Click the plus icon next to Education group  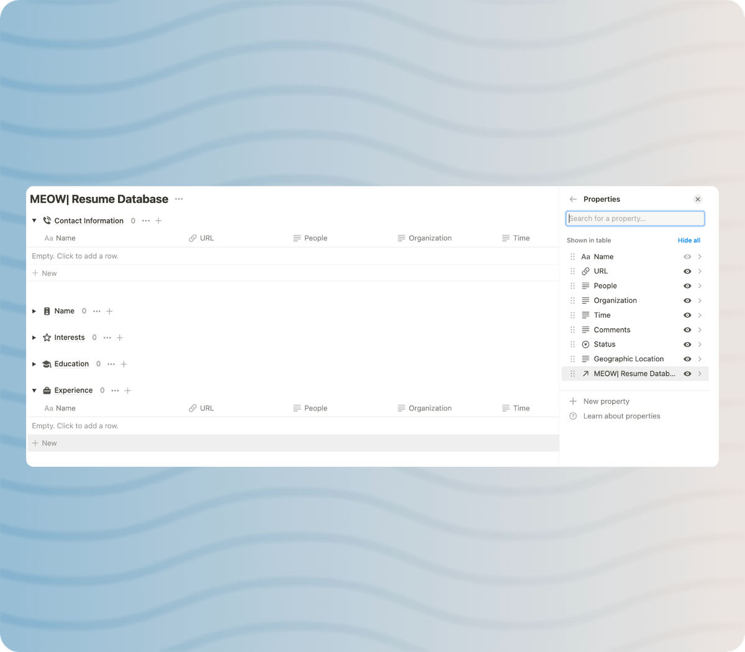tap(124, 364)
